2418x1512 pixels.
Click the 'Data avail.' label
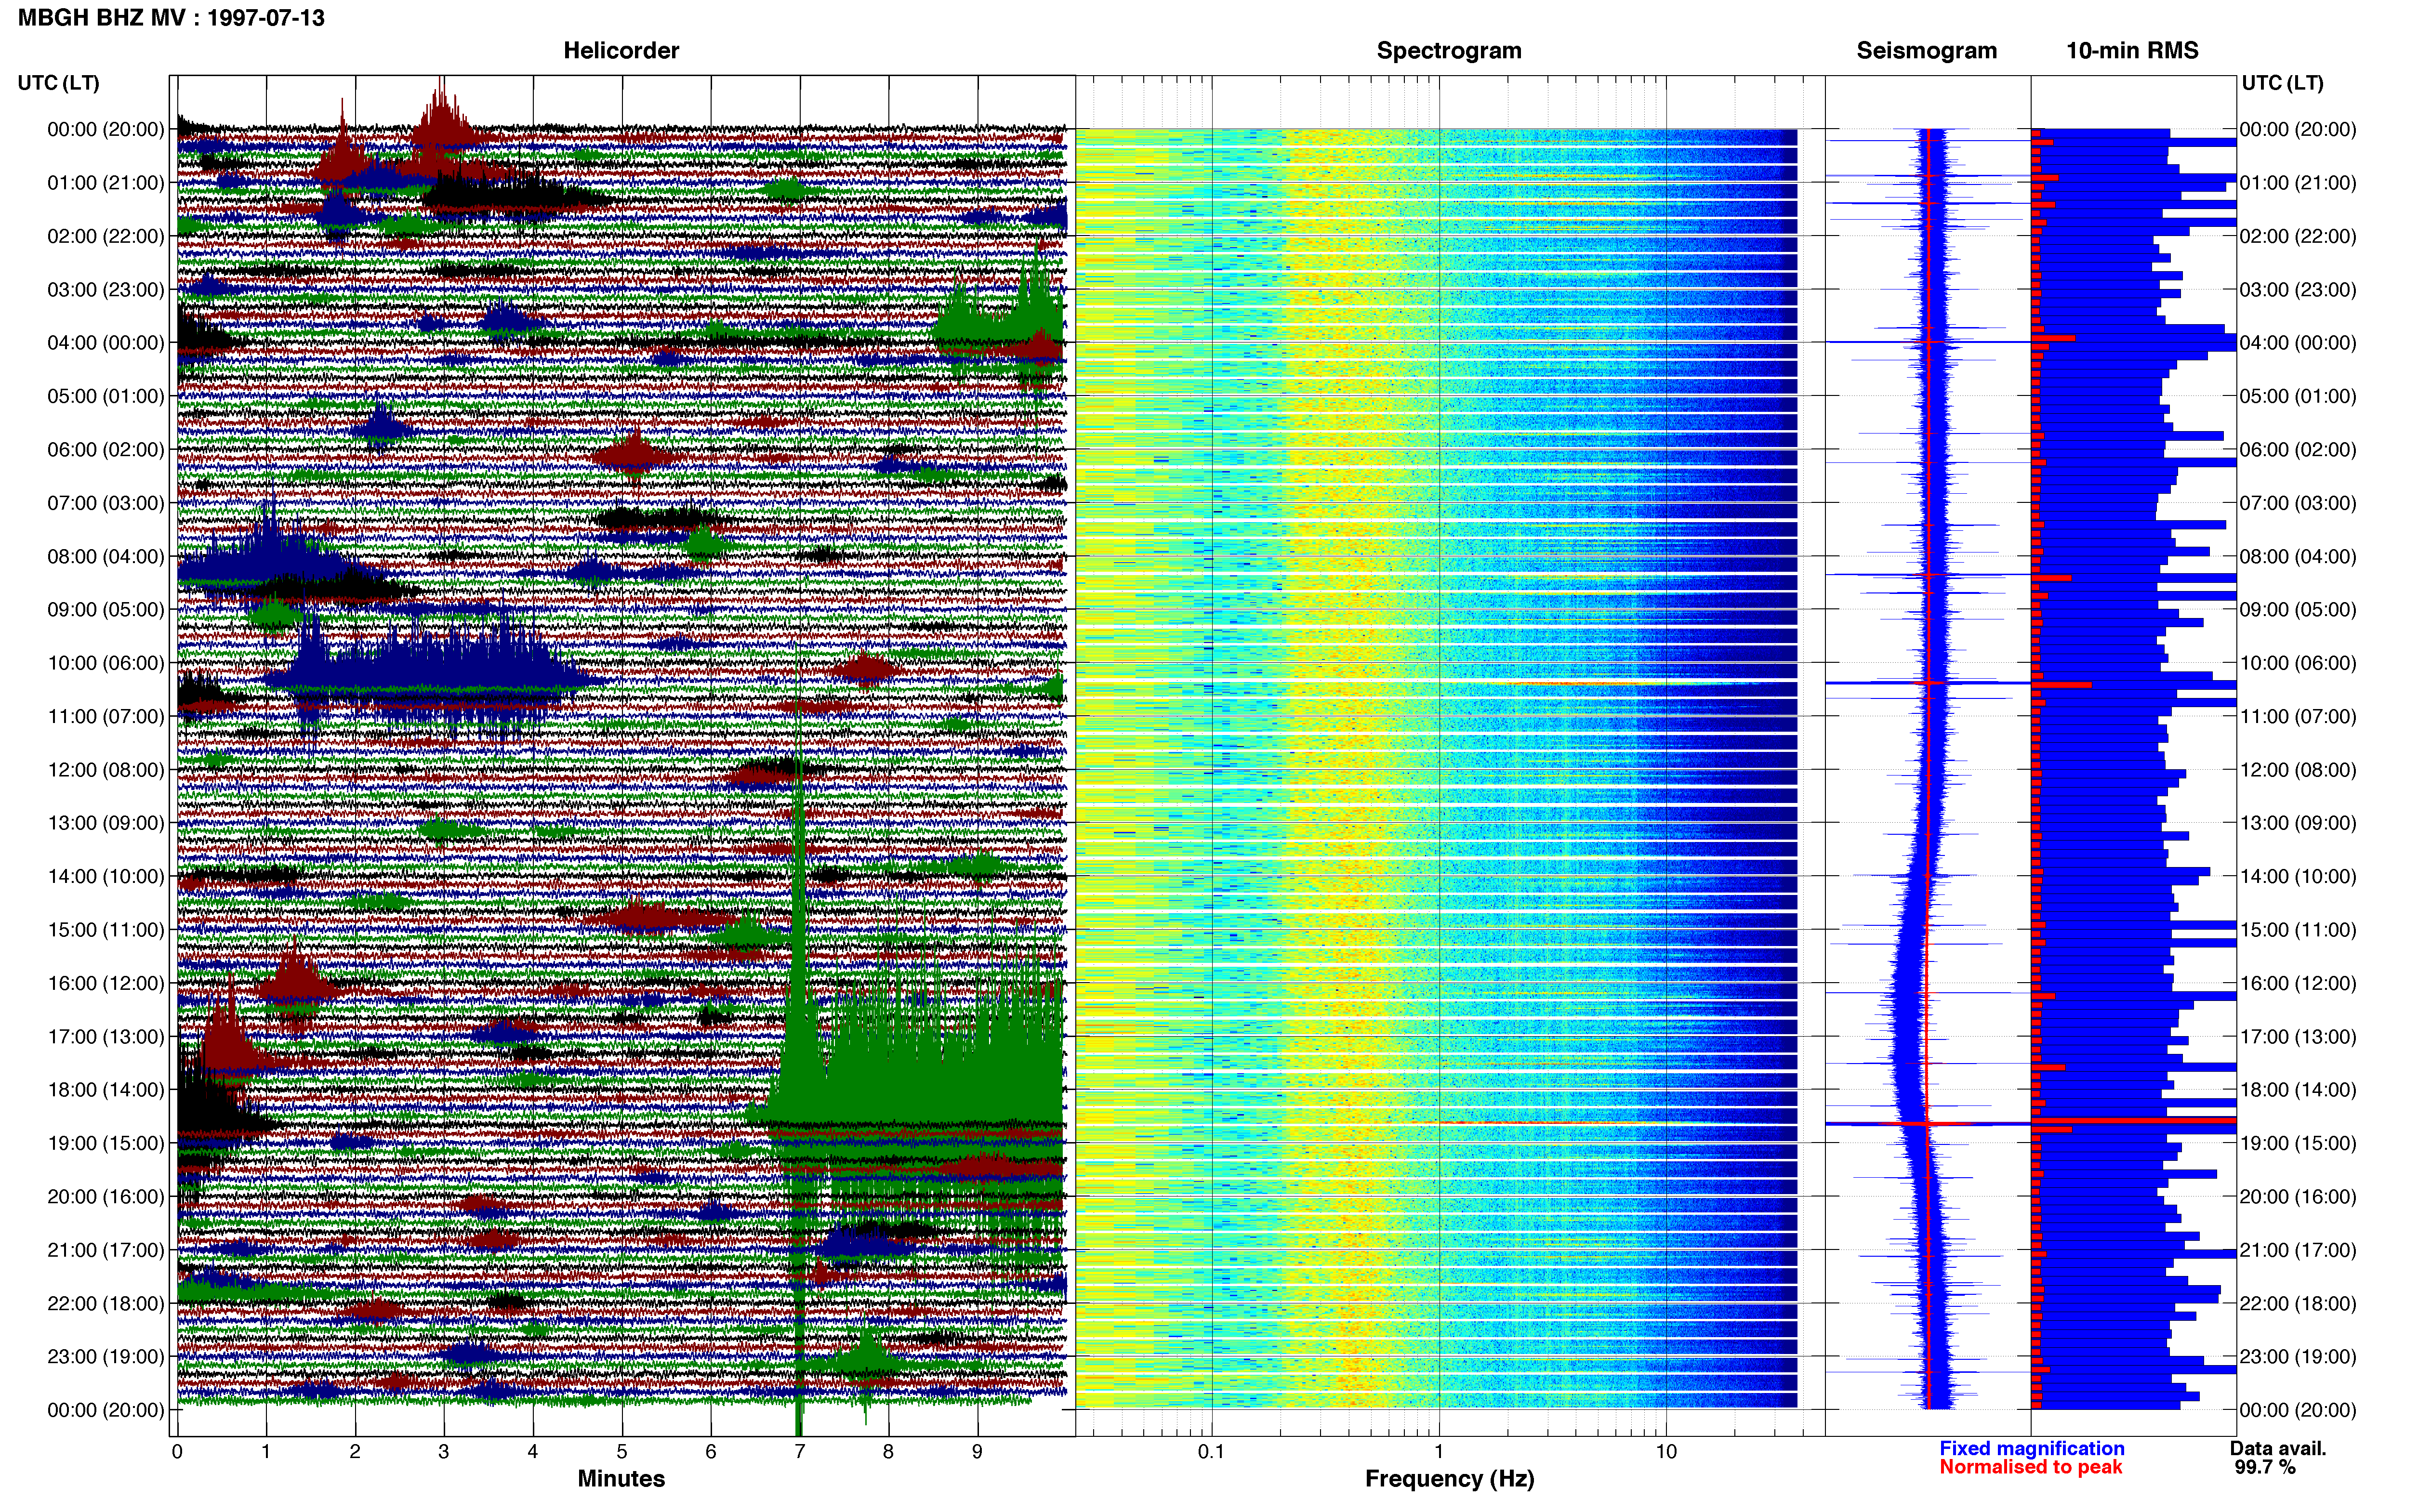[x=2278, y=1449]
